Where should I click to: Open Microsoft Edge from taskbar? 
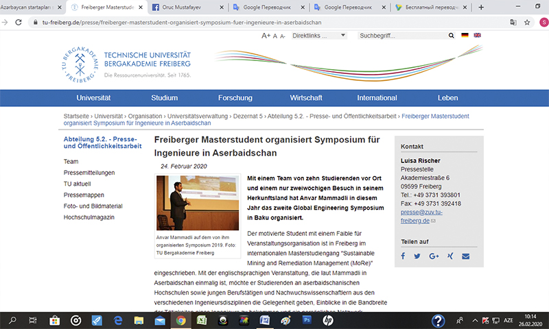pos(118,320)
